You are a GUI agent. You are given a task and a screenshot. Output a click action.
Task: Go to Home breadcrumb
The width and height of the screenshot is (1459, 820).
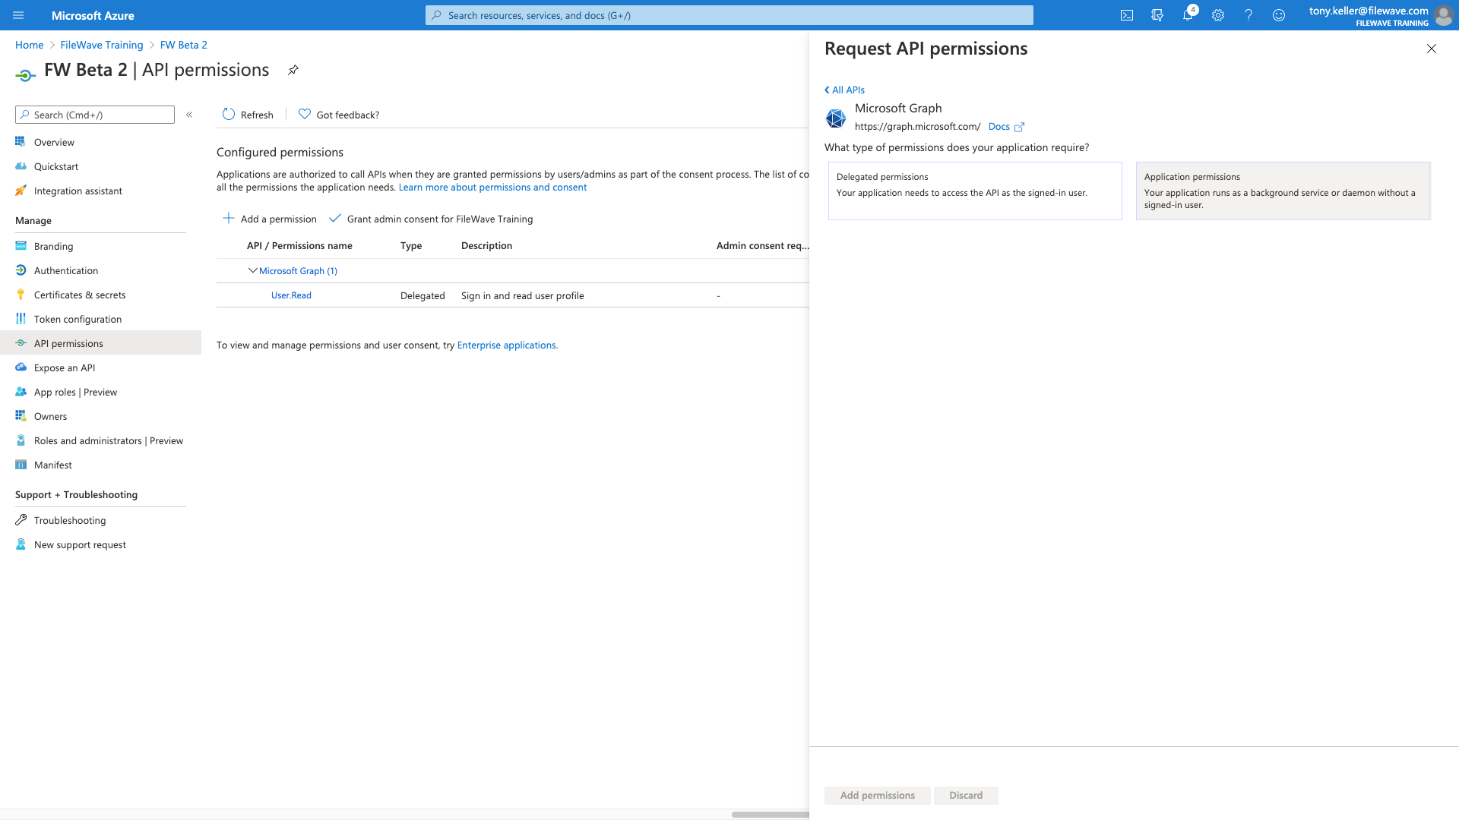tap(30, 45)
